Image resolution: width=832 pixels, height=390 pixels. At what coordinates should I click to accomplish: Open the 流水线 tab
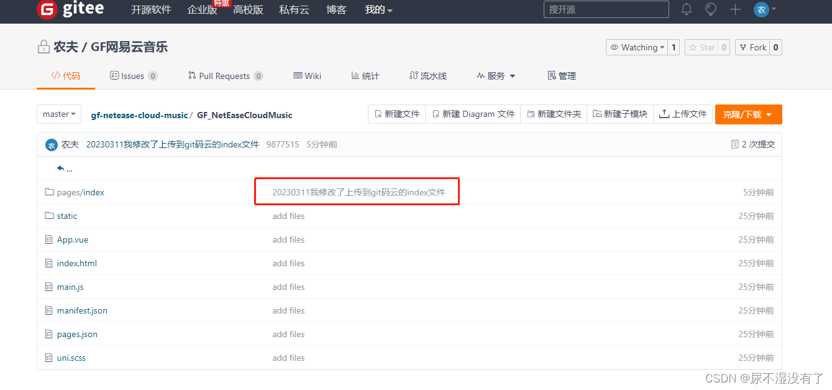428,76
